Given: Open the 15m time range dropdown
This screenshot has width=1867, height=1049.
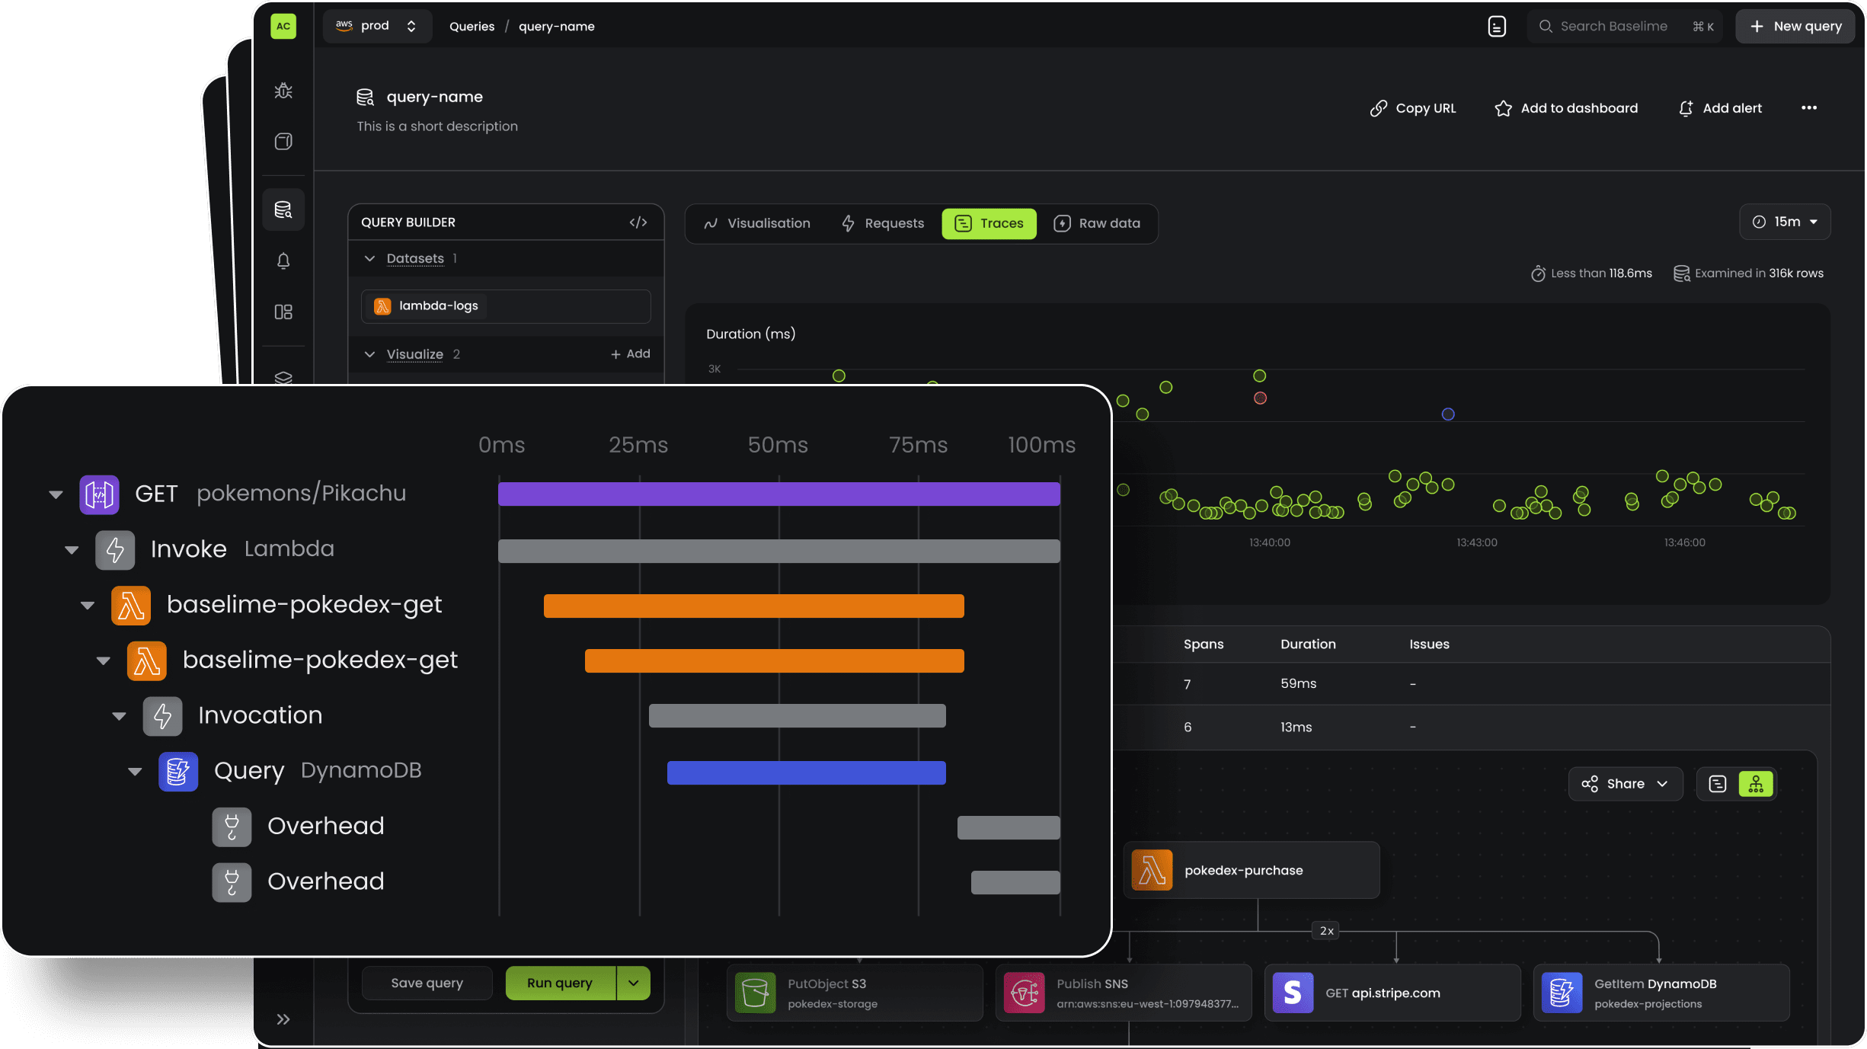Looking at the screenshot, I should pyautogui.click(x=1785, y=222).
